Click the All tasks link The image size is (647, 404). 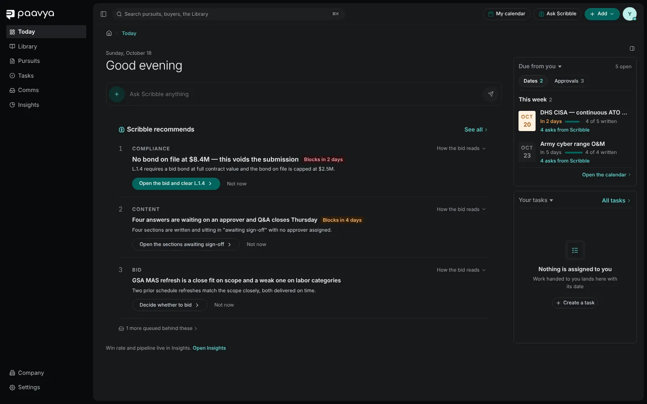(x=616, y=201)
